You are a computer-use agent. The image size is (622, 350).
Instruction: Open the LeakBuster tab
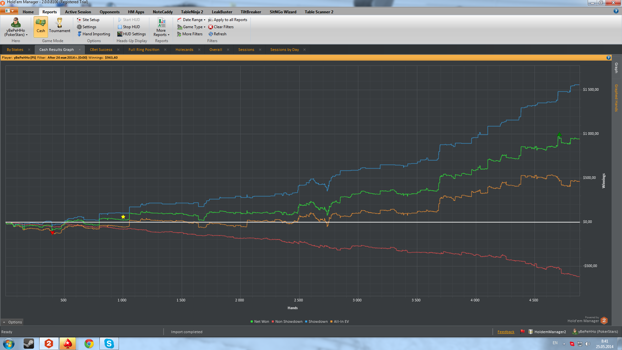tap(222, 12)
